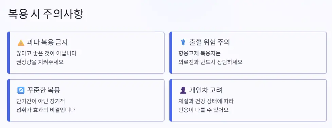Image resolution: width=332 pixels, height=128 pixels.
Task: Click the blue left accent bar of 출혈 위험 주의 card
Action: 171,53
